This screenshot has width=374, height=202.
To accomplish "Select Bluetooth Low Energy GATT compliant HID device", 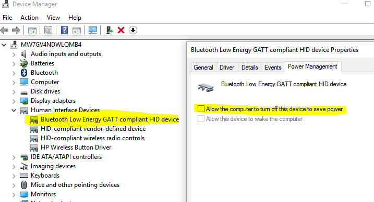I will [110, 119].
